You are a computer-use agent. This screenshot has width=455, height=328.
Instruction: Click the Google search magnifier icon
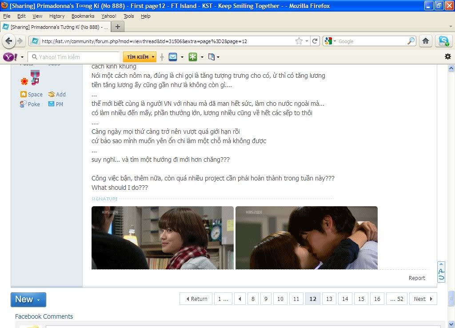[411, 41]
